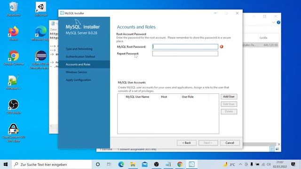Switch Explorer to large icons view
This screenshot has width=301, height=169.
pyautogui.click(x=277, y=149)
